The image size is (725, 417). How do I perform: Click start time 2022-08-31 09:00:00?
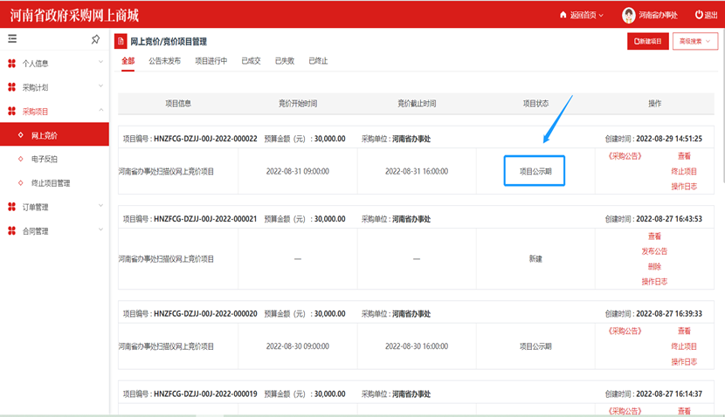tap(297, 171)
